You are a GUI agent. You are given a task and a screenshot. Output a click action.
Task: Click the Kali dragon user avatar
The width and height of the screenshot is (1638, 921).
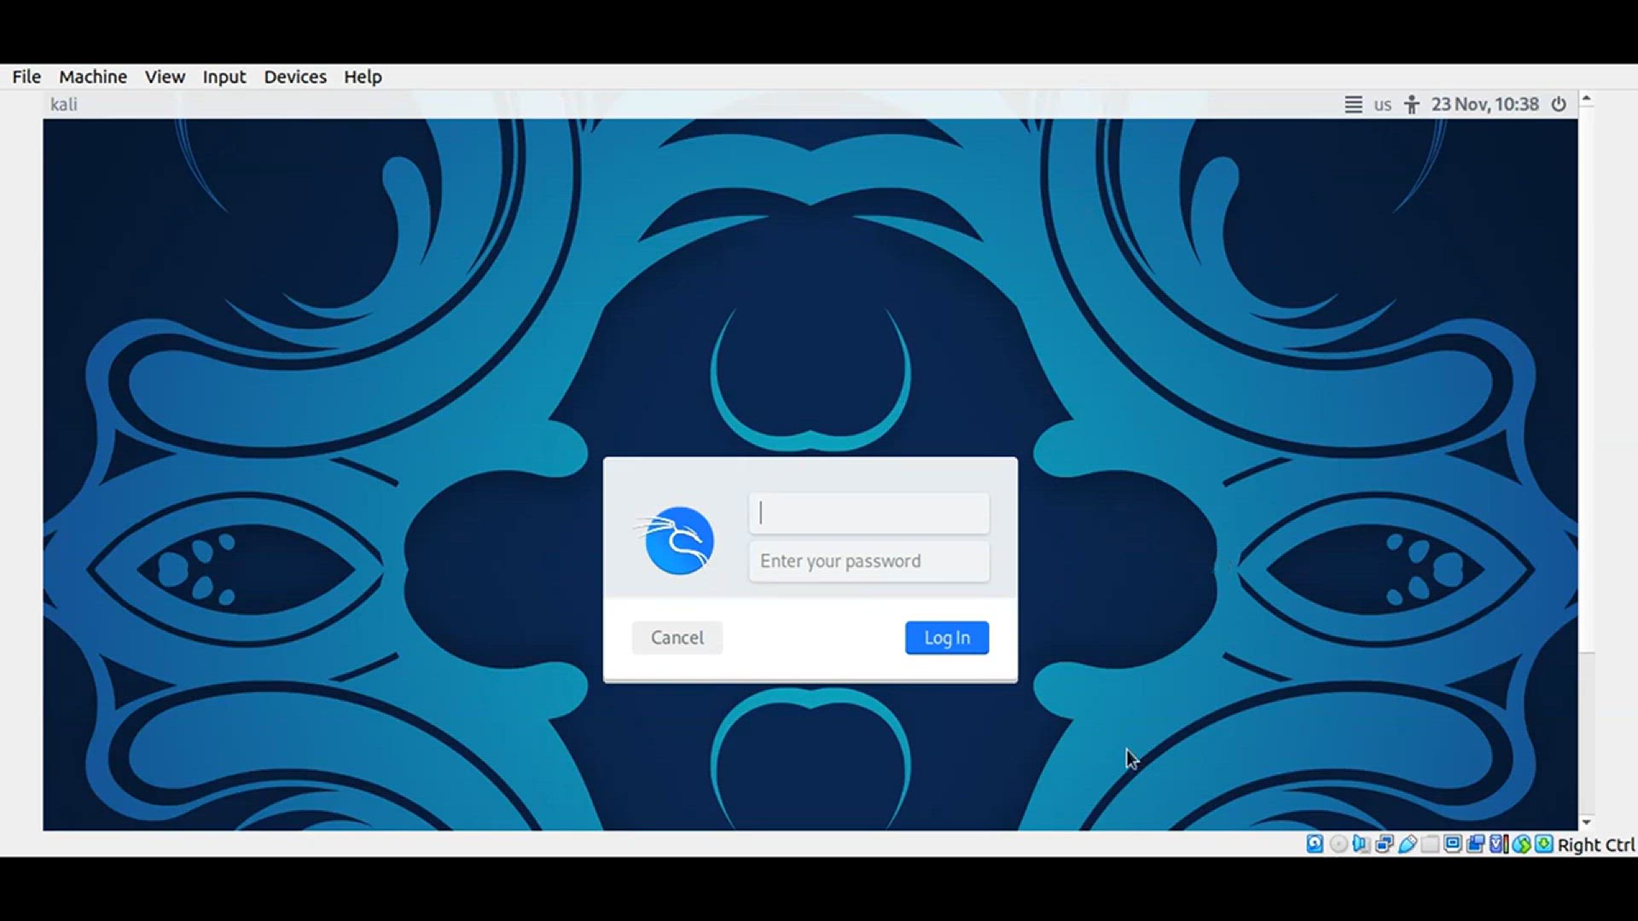(x=676, y=541)
